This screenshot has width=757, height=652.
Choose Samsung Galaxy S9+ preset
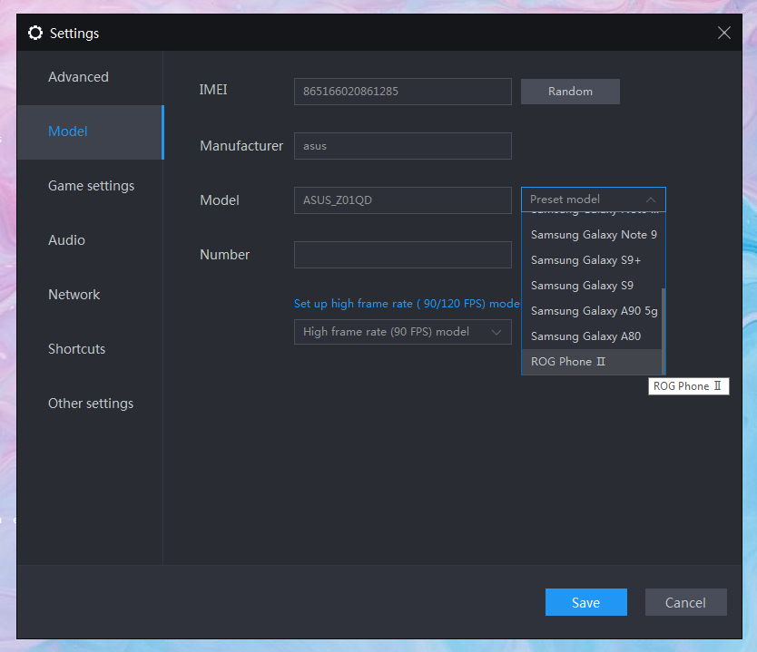point(592,260)
